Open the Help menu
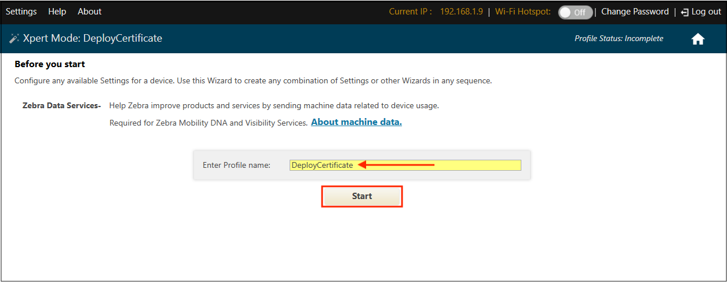The width and height of the screenshot is (727, 283). tap(57, 12)
